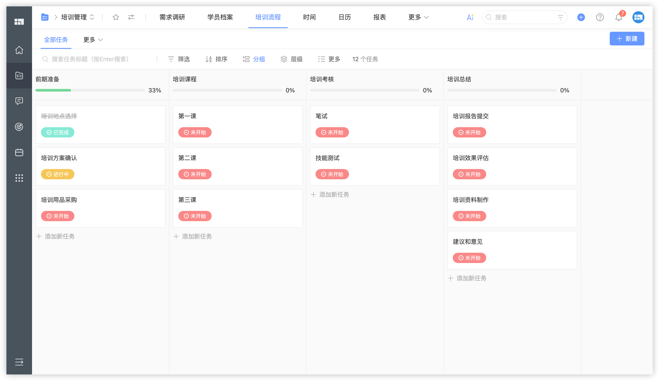Switch to the 日历 tab
659x381 pixels.
click(x=345, y=17)
